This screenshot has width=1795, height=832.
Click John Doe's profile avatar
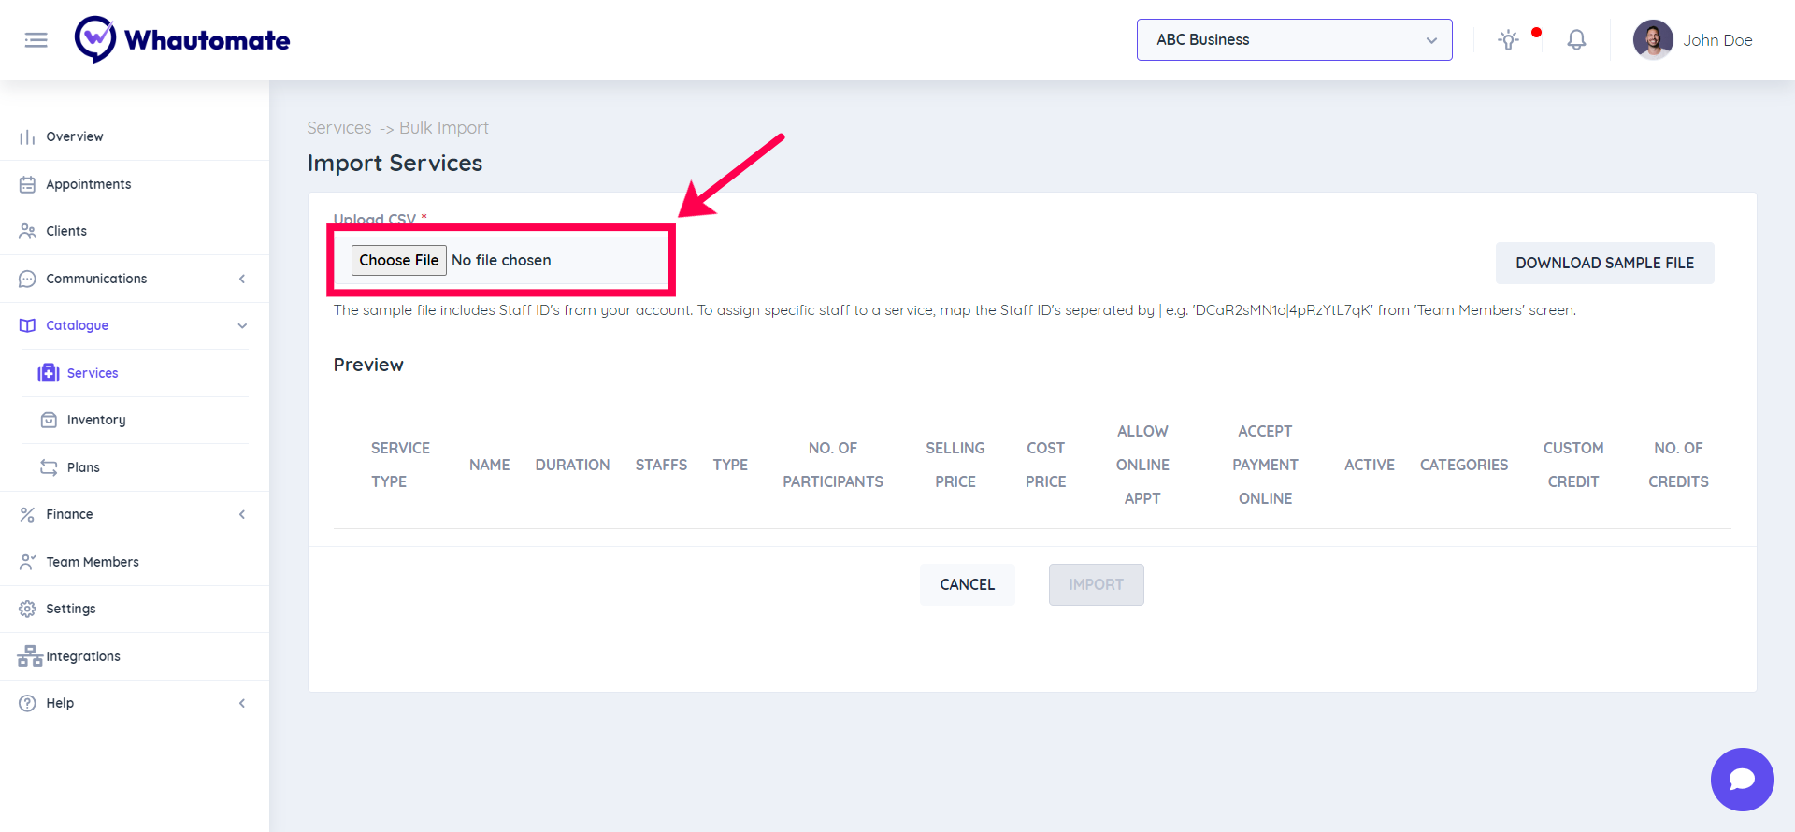[x=1653, y=40]
